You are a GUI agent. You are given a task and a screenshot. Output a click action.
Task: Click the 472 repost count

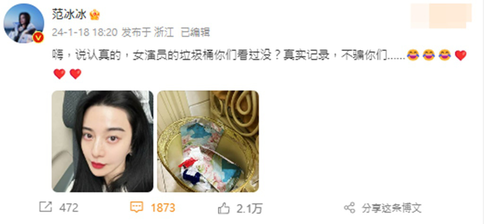pyautogui.click(x=69, y=207)
